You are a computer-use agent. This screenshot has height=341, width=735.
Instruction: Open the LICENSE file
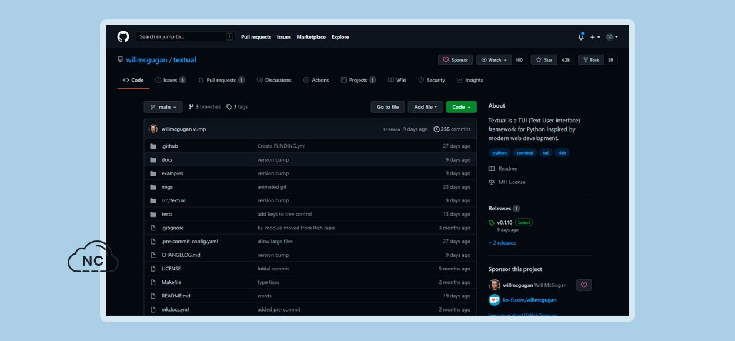click(171, 269)
